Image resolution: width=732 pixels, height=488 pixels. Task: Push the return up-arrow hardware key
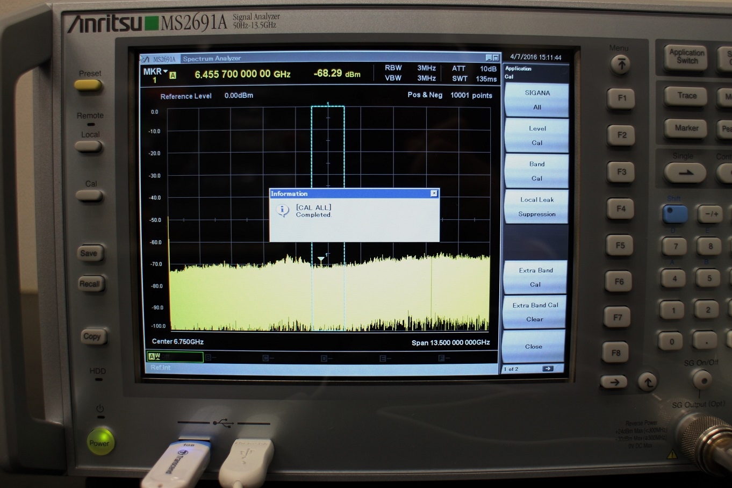pyautogui.click(x=648, y=382)
